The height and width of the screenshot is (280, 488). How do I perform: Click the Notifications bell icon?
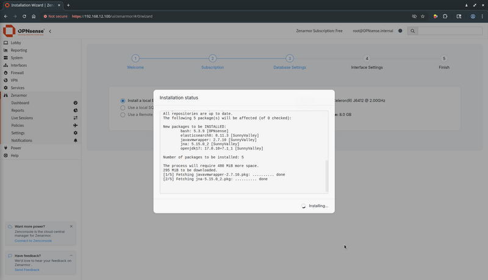(x=75, y=140)
